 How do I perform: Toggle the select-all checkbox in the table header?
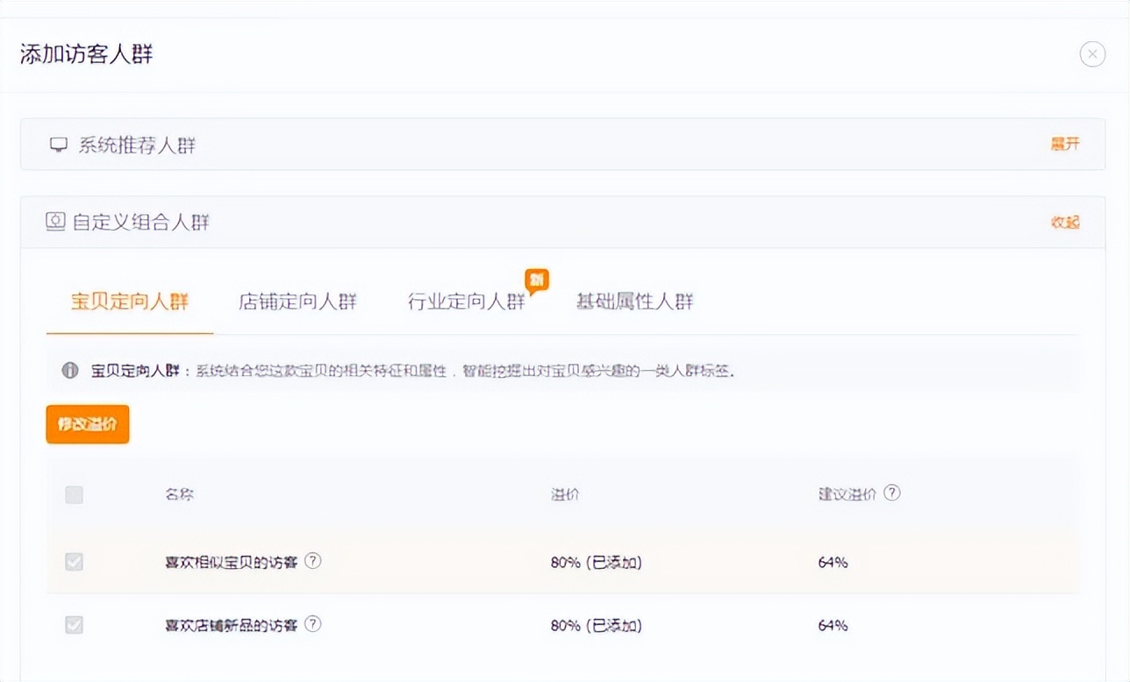click(74, 494)
